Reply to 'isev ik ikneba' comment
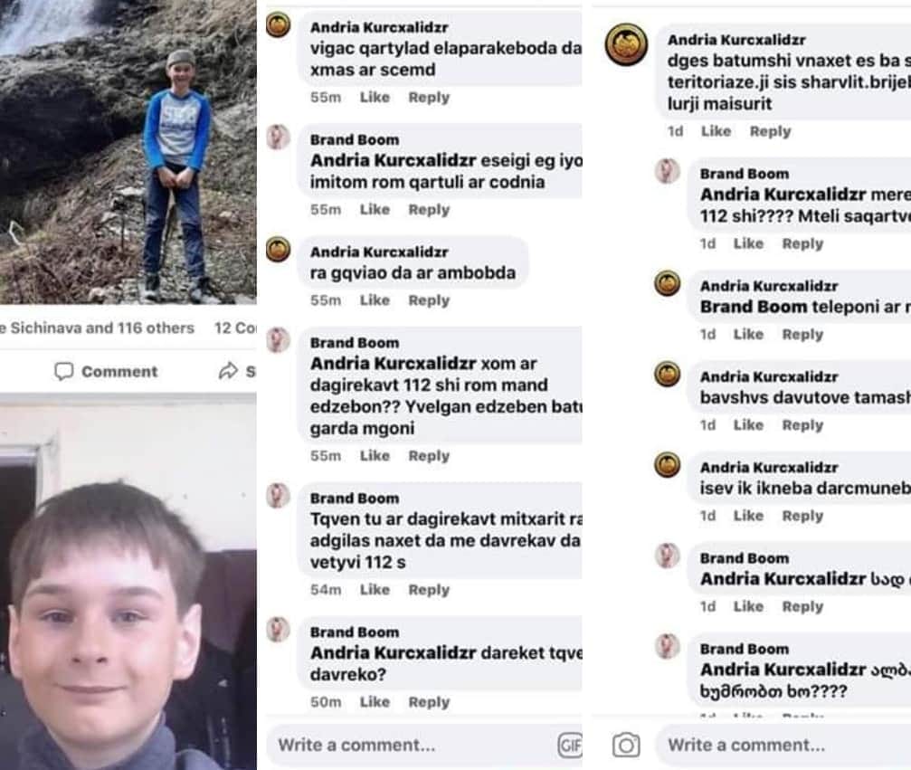This screenshot has height=770, width=911. (x=802, y=516)
